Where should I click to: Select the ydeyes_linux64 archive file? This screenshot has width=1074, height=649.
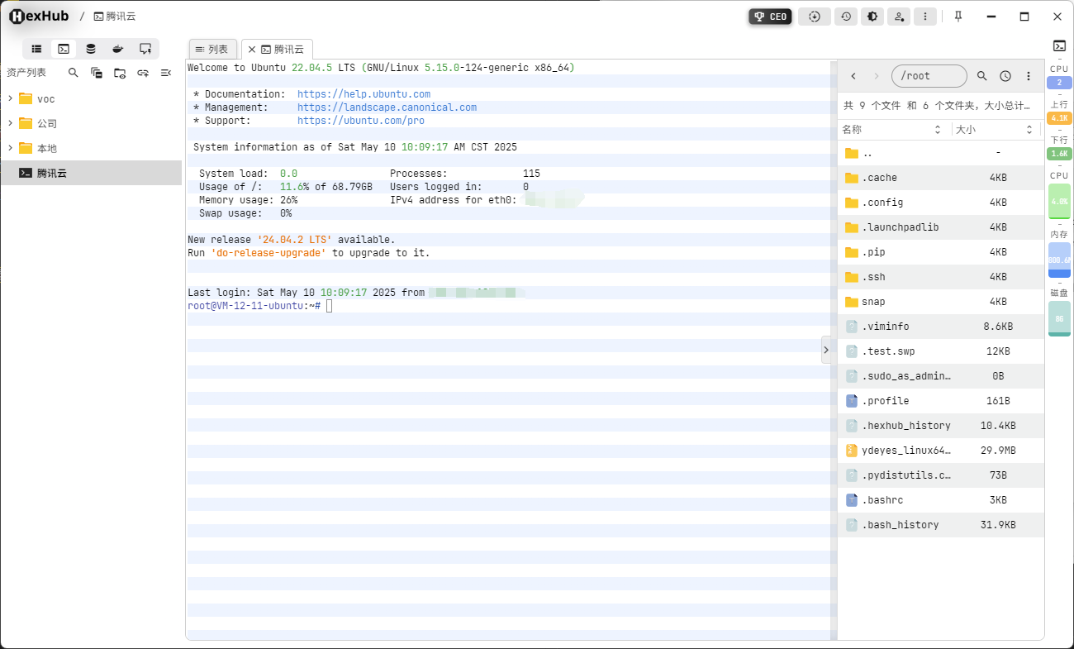pyautogui.click(x=941, y=451)
